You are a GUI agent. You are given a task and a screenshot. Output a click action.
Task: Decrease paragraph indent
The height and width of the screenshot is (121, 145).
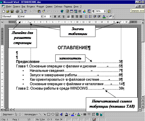[95, 16]
